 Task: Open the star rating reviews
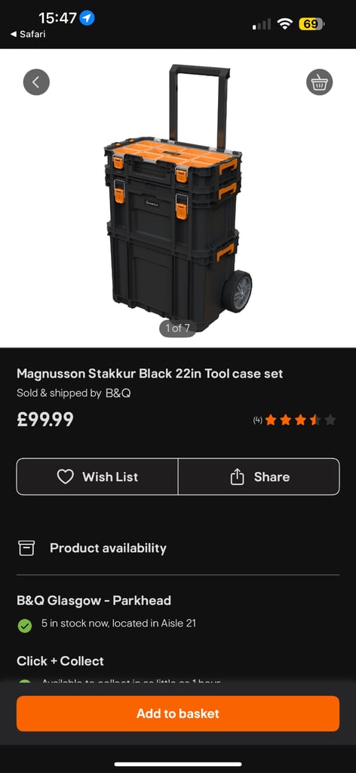[x=294, y=420]
